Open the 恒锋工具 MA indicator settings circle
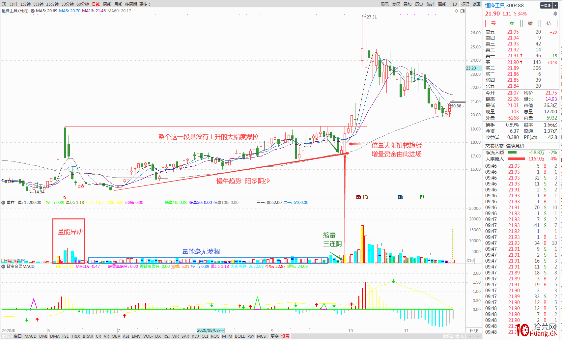This screenshot has height=340, width=562. click(33, 11)
